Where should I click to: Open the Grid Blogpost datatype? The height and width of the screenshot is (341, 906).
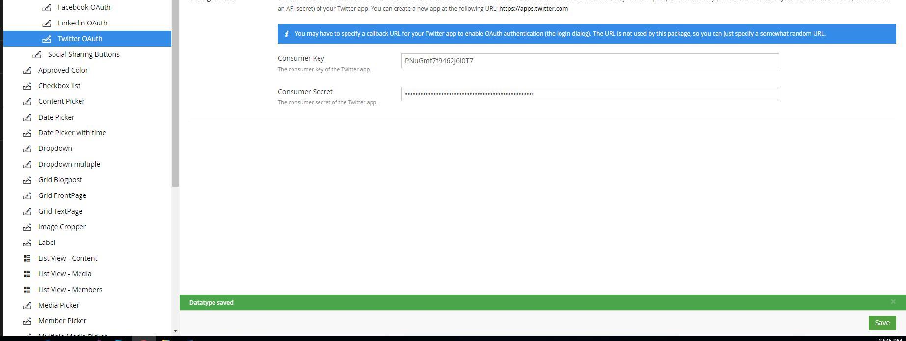60,180
